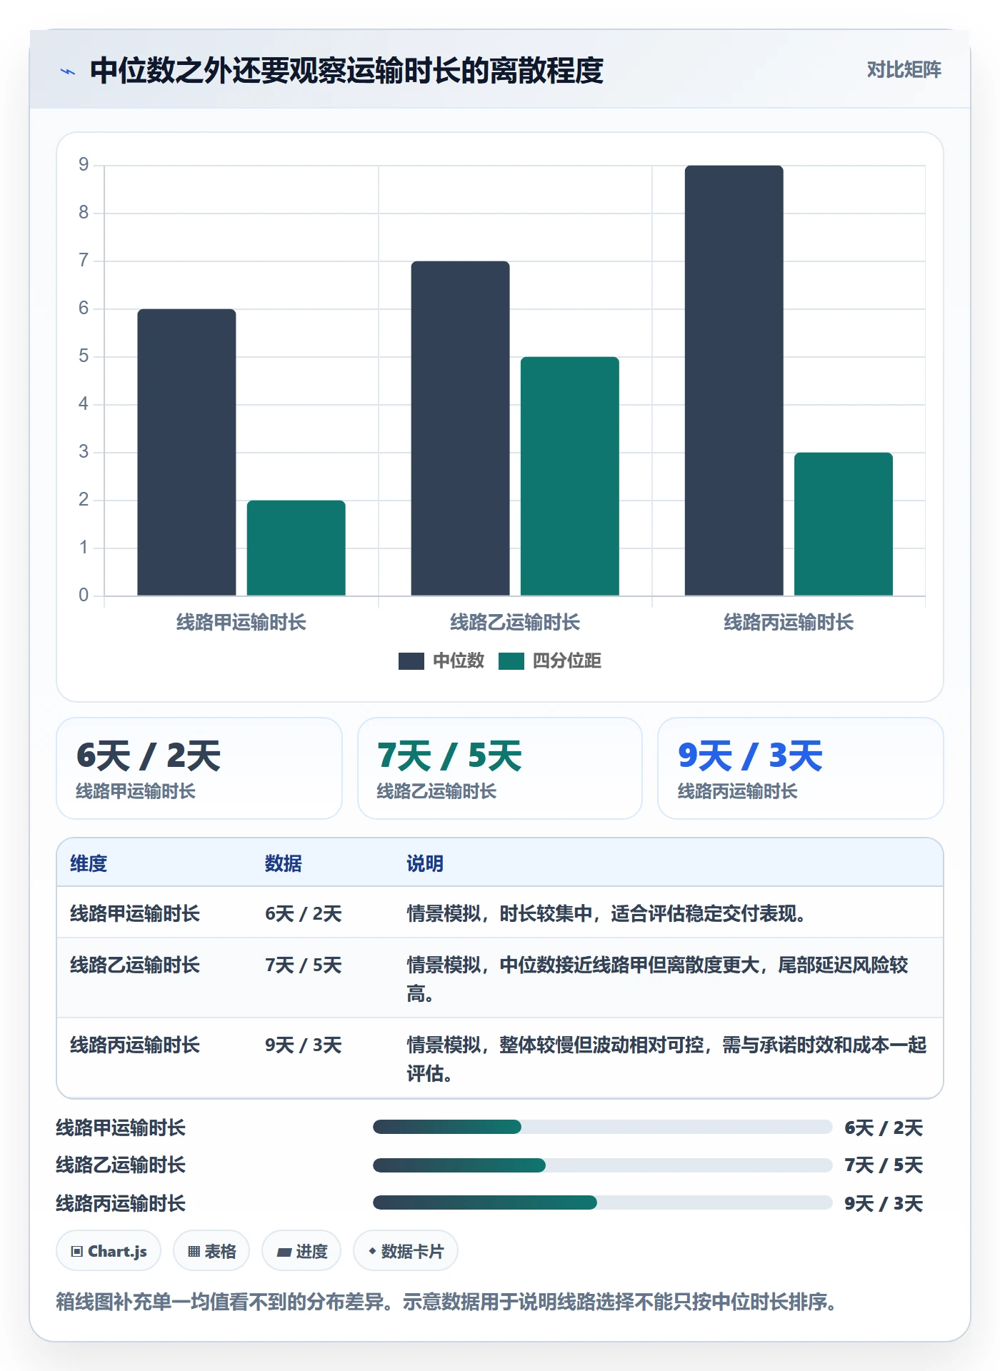Select 线路丙运输时长 in the table
The image size is (1000, 1371).
(x=135, y=1045)
